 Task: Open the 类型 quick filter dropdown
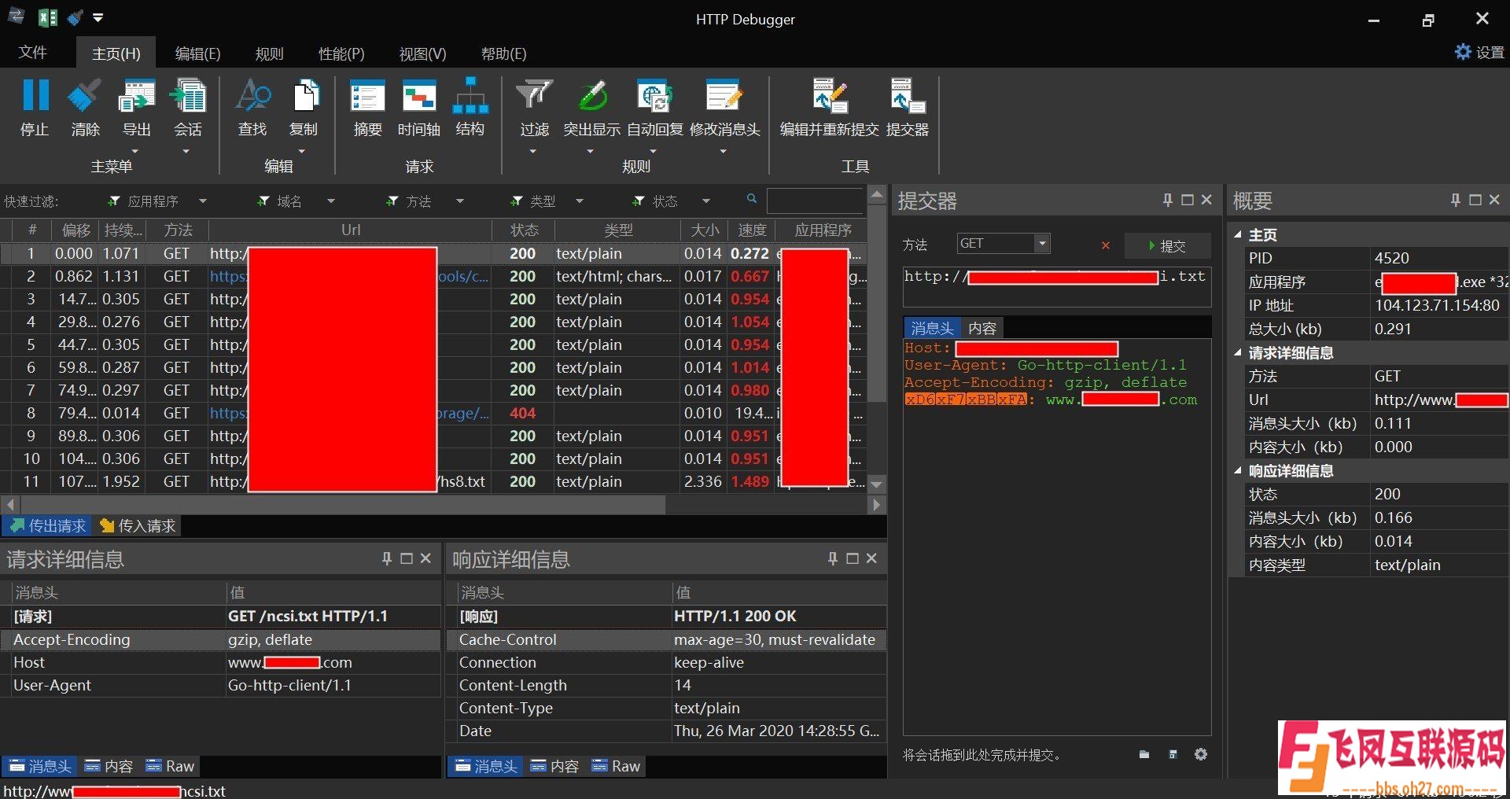pos(580,201)
